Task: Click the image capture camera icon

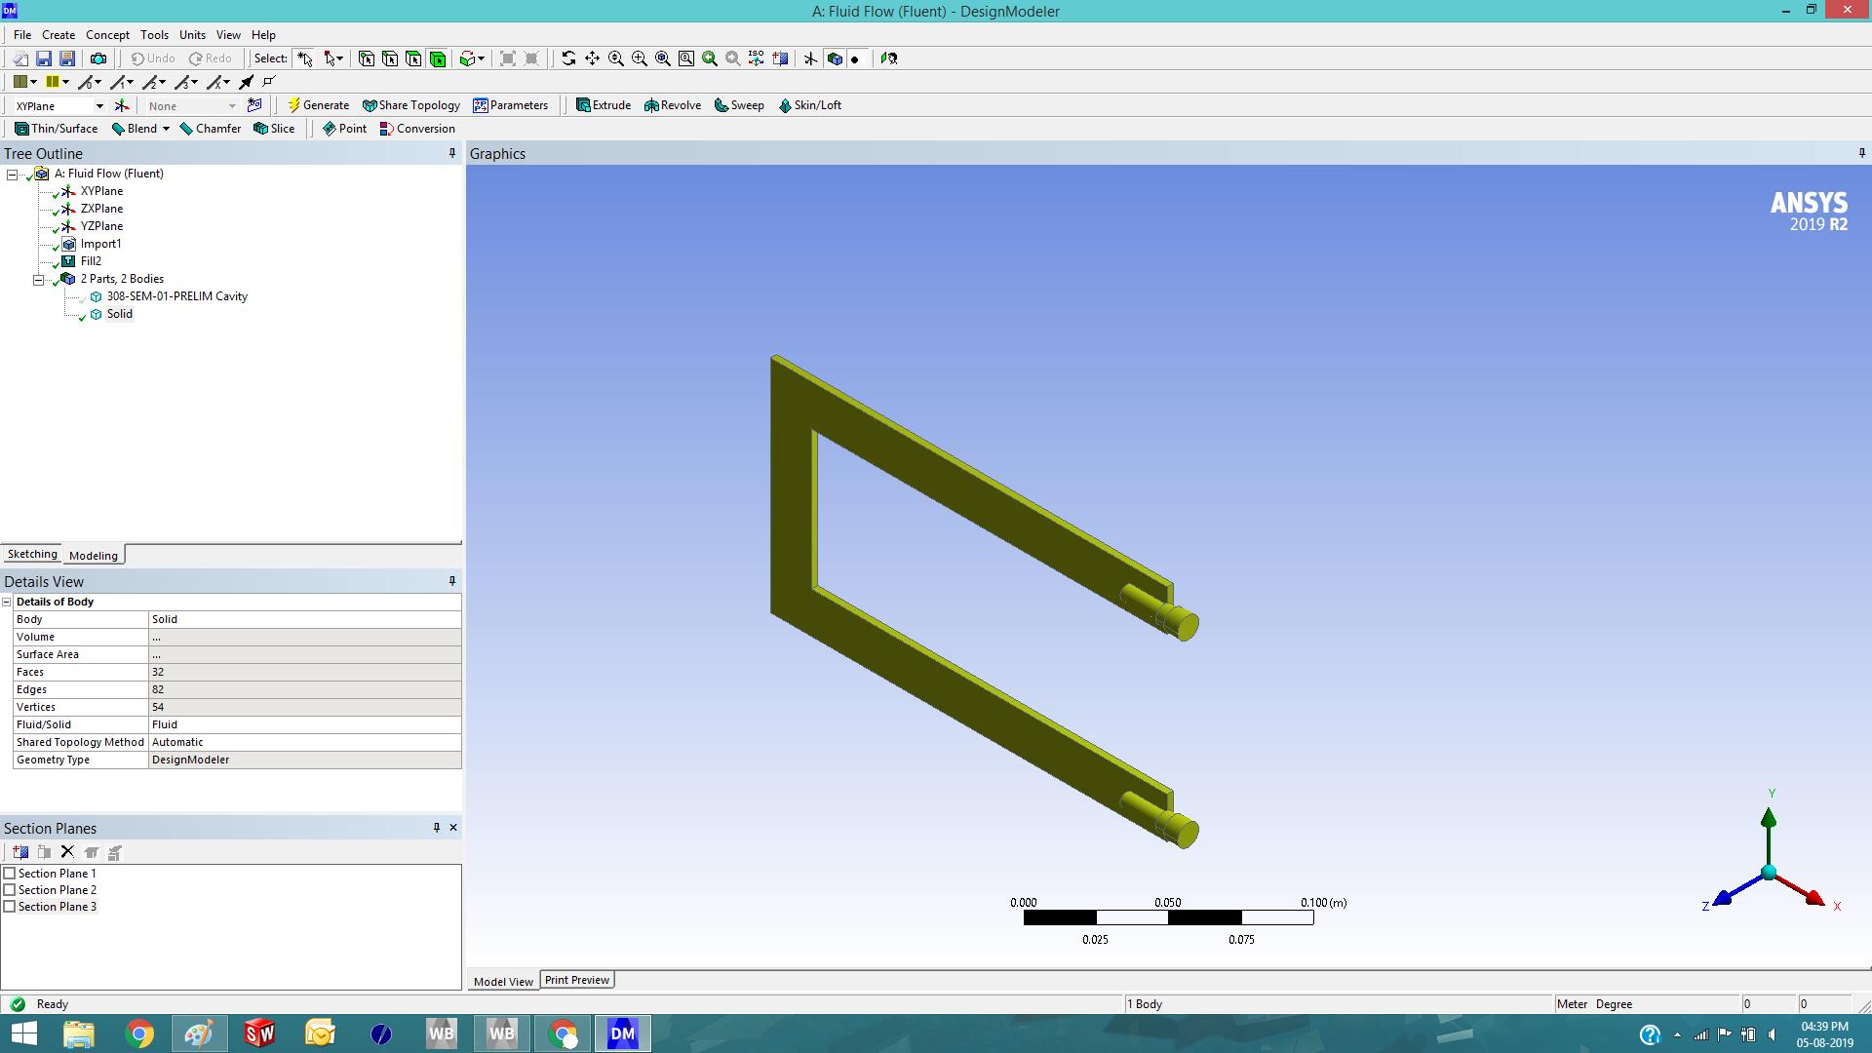Action: [x=98, y=58]
